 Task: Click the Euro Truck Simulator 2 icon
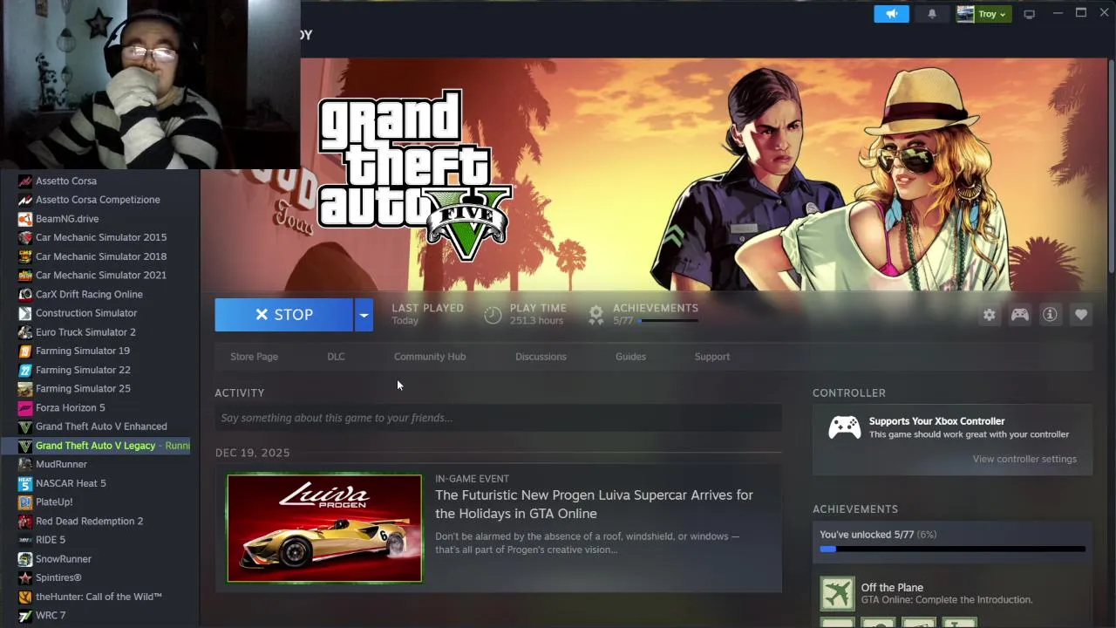(x=25, y=332)
